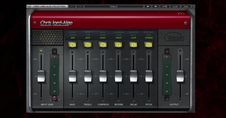Viewport: 226px width, 118px height.
Task: Click the green SUB mode label
Action: point(73,38)
